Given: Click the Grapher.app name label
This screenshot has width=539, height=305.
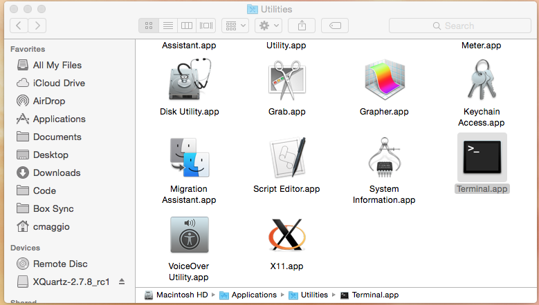Looking at the screenshot, I should pyautogui.click(x=384, y=112).
